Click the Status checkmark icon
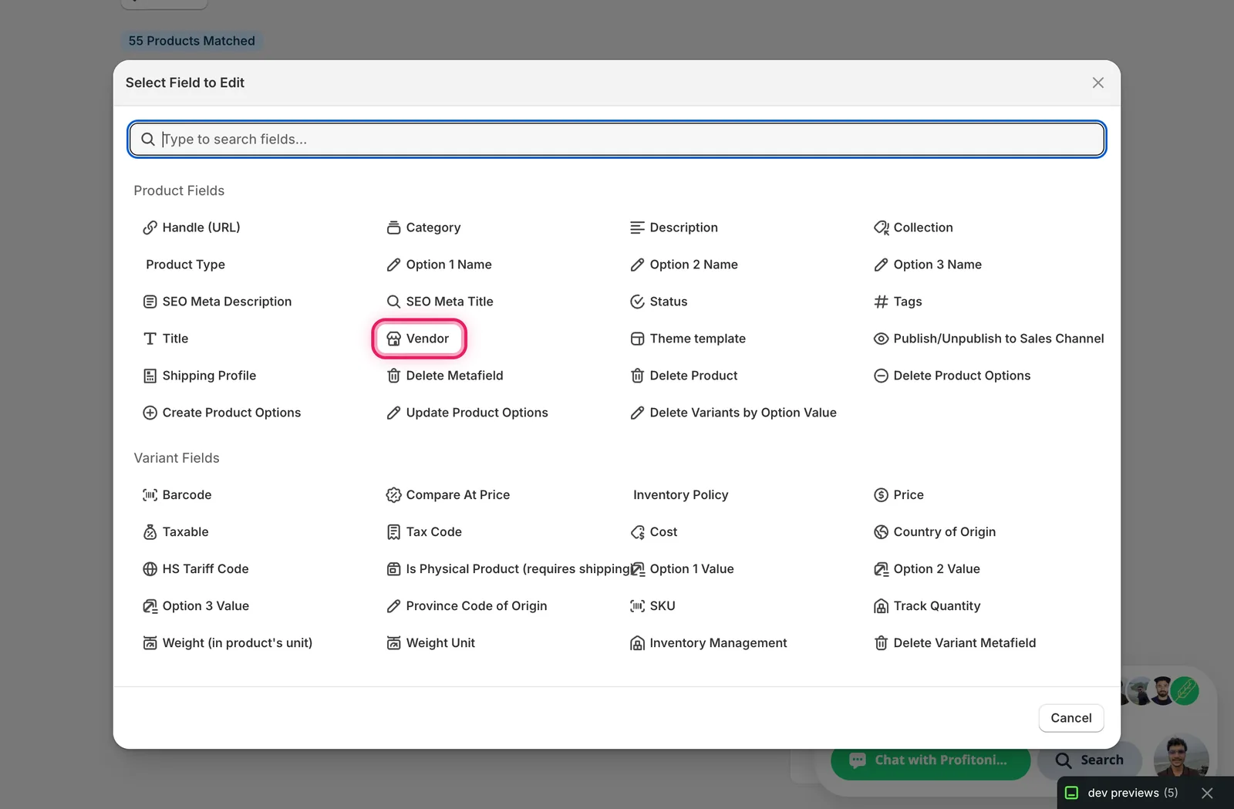The width and height of the screenshot is (1234, 809). [637, 302]
